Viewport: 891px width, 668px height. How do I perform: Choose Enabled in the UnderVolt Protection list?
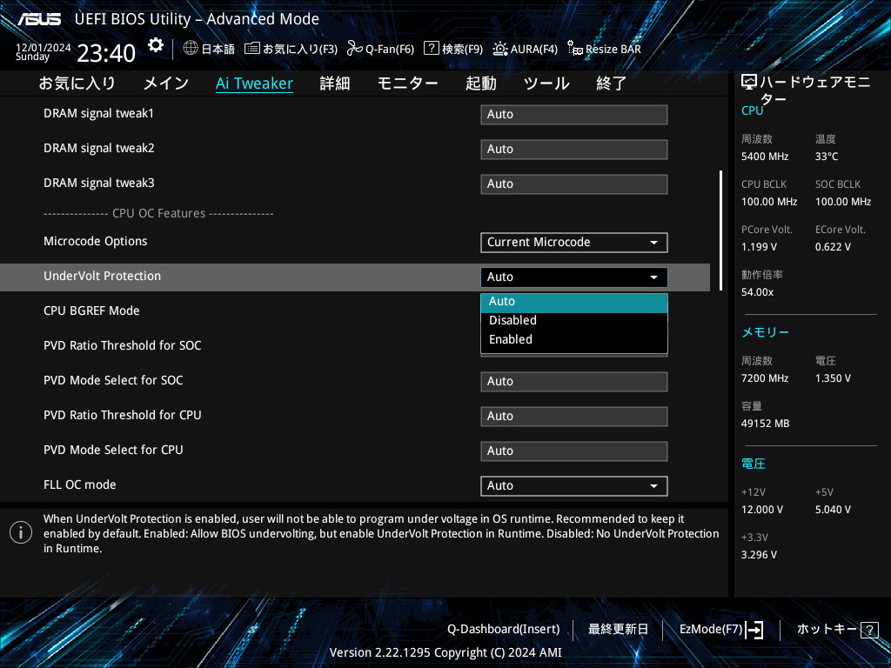tap(574, 340)
